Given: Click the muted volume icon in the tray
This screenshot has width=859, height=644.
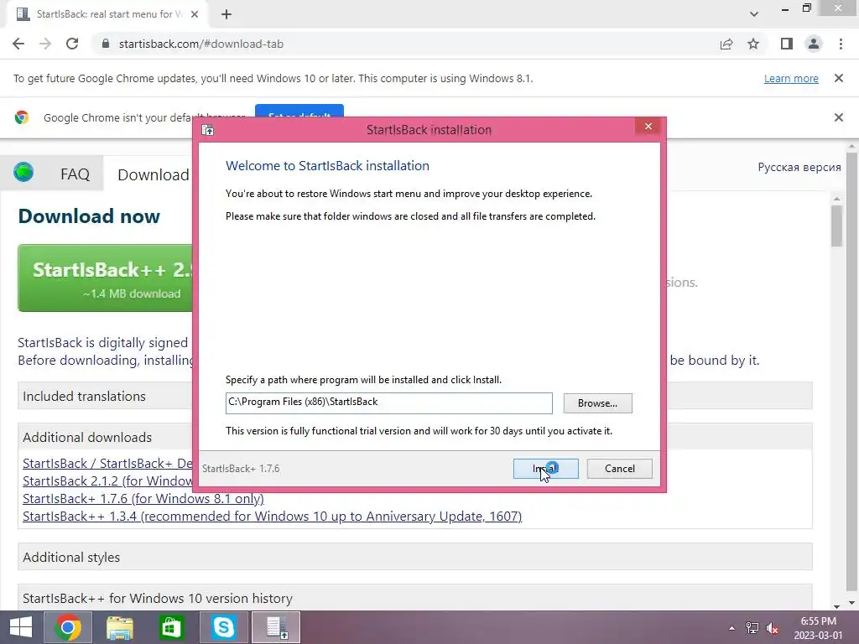Looking at the screenshot, I should tap(773, 628).
